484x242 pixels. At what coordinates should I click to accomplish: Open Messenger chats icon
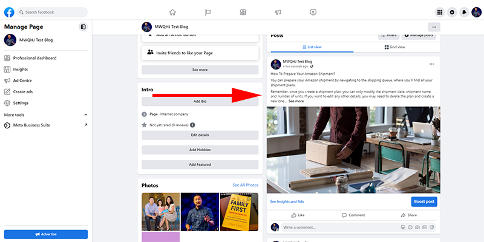click(452, 12)
